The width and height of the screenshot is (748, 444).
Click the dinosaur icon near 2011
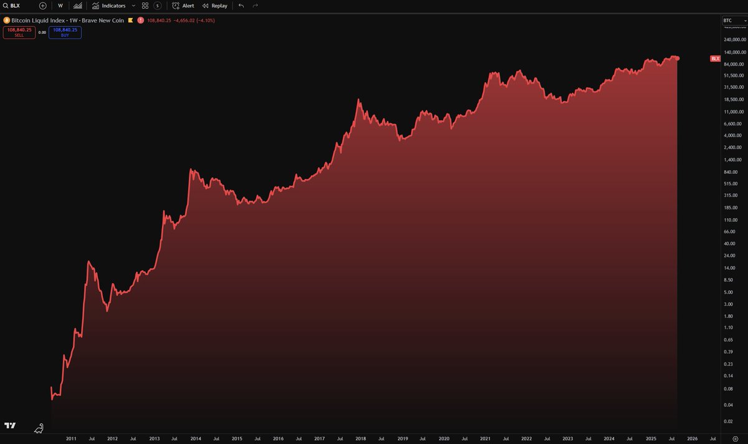click(39, 428)
